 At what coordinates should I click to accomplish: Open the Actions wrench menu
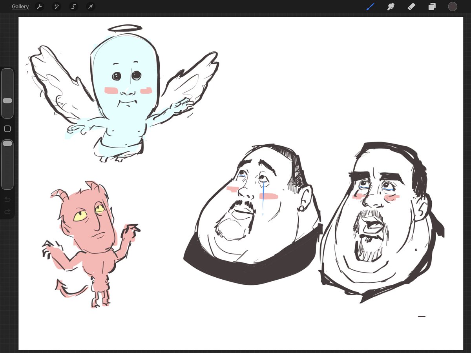[39, 6]
